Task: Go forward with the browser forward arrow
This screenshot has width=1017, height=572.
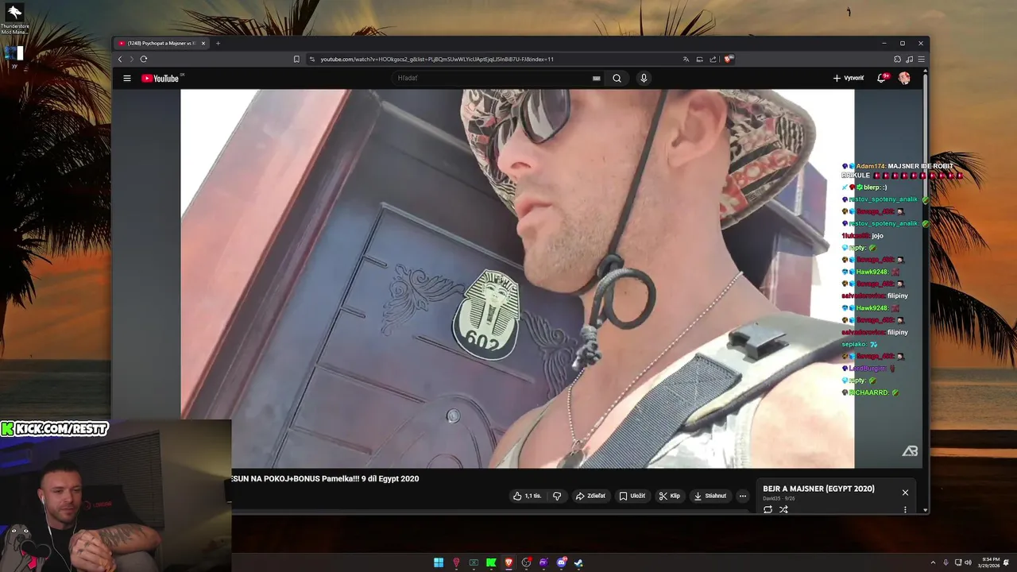Action: (132, 59)
